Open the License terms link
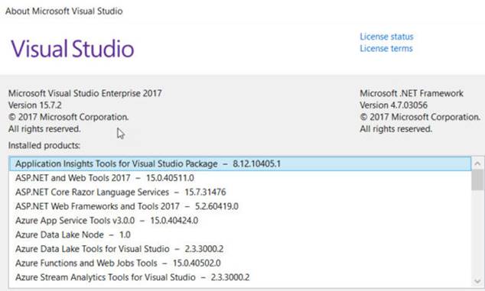The height and width of the screenshot is (291, 485). point(386,49)
